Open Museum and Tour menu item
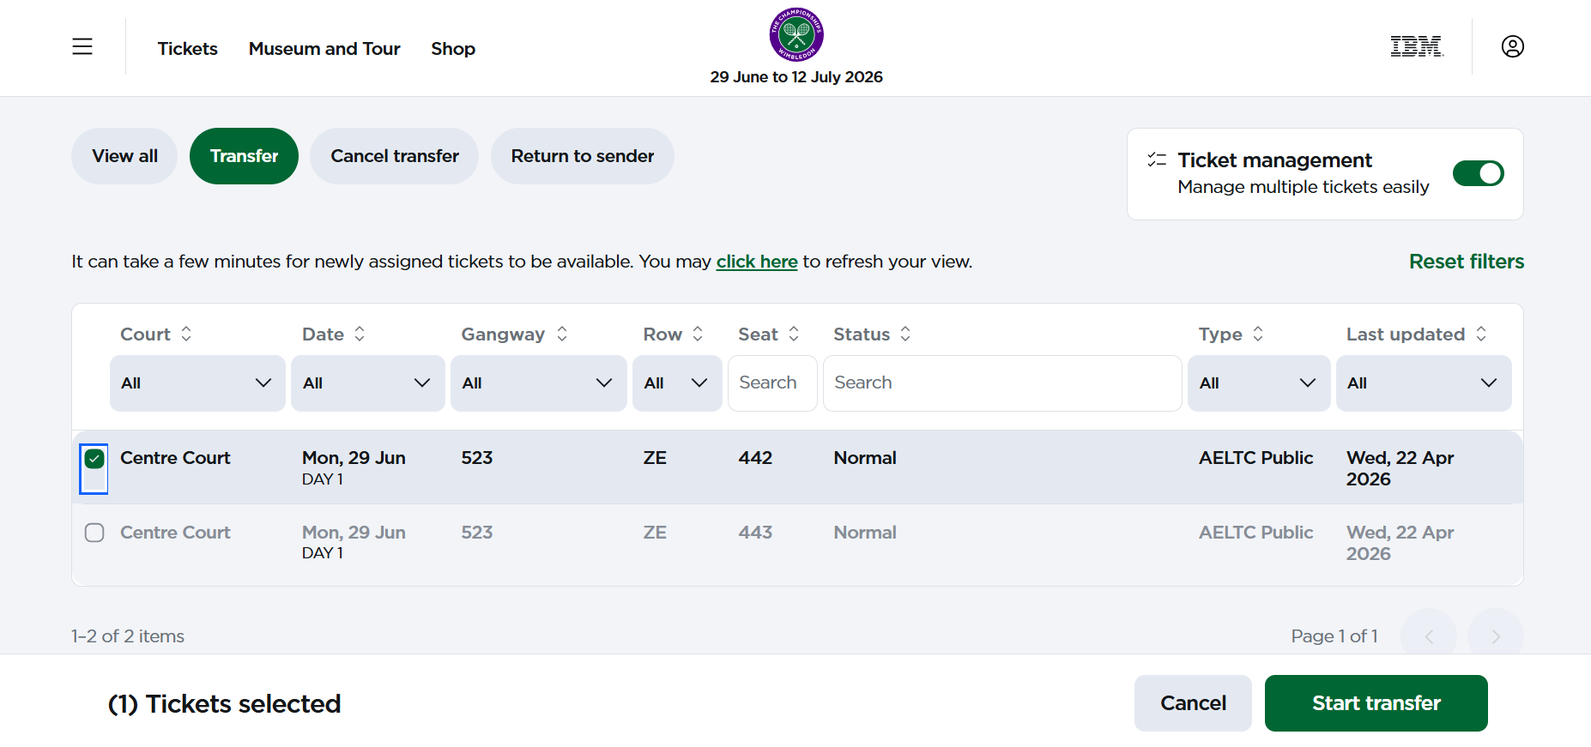 (324, 49)
